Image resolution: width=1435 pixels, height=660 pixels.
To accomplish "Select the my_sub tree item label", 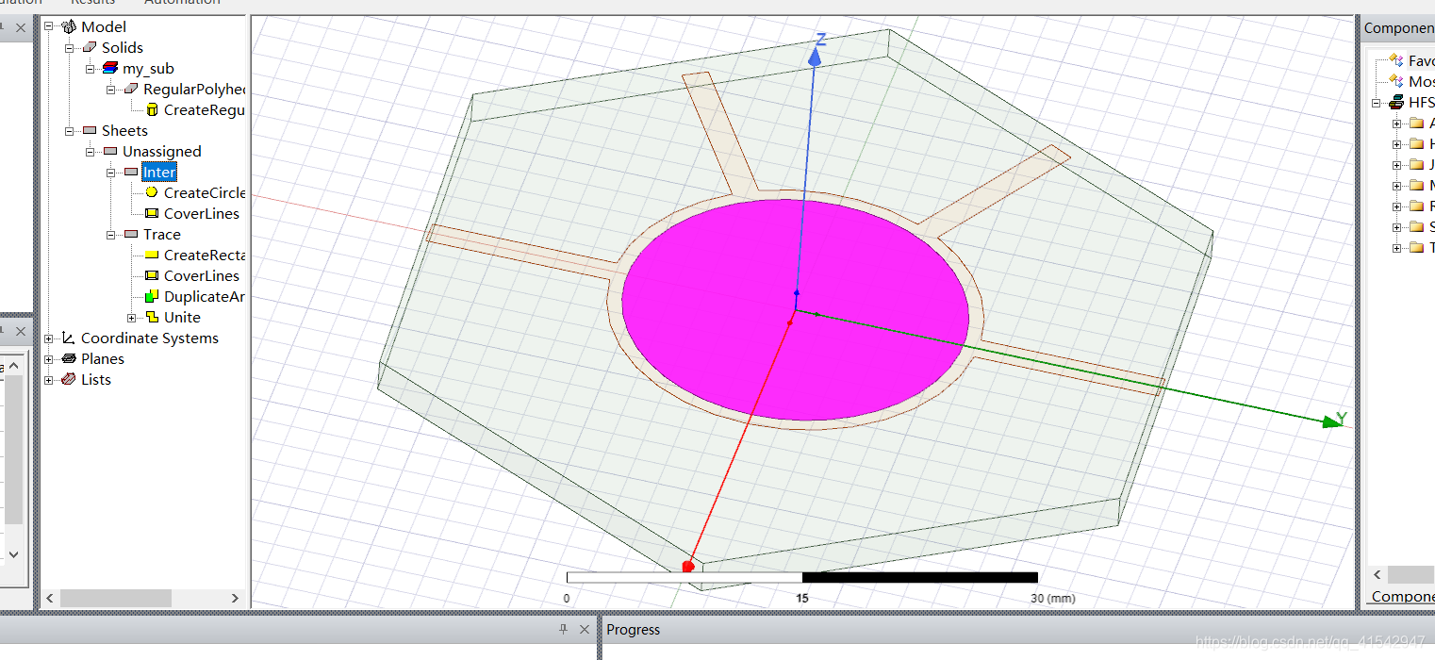I will (x=148, y=68).
